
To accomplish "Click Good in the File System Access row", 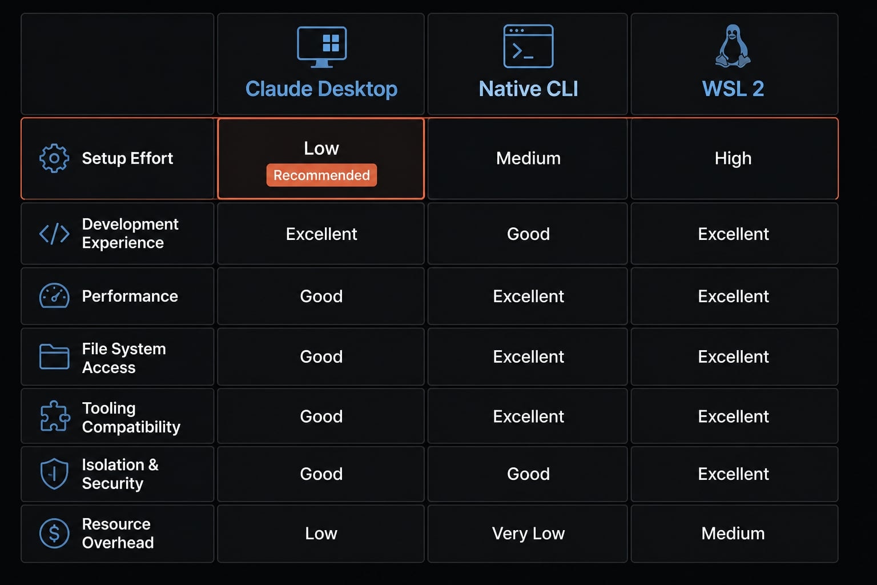I will (321, 356).
